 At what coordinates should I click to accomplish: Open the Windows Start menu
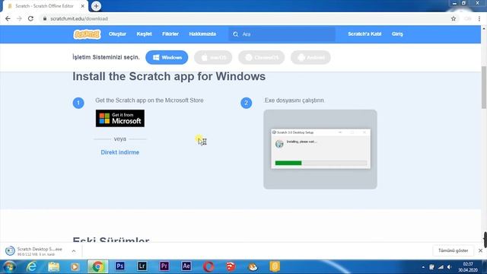pyautogui.click(x=9, y=266)
